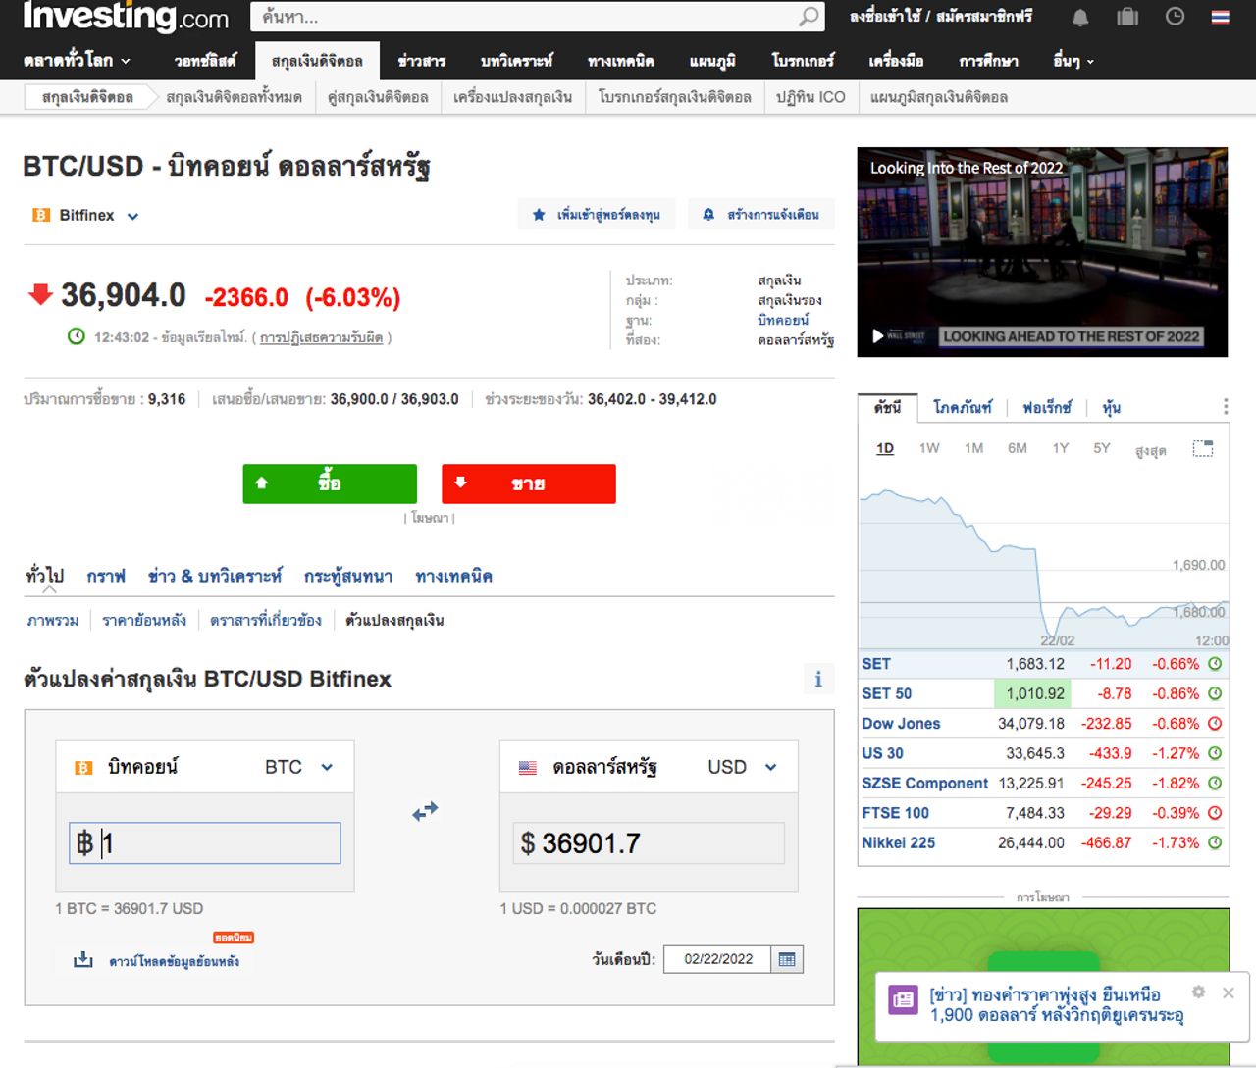Click the info icon next to the converter title
The height and width of the screenshot is (1068, 1256).
point(817,678)
